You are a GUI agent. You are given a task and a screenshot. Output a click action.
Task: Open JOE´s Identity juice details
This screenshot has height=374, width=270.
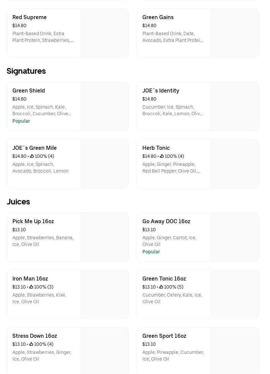tap(161, 90)
